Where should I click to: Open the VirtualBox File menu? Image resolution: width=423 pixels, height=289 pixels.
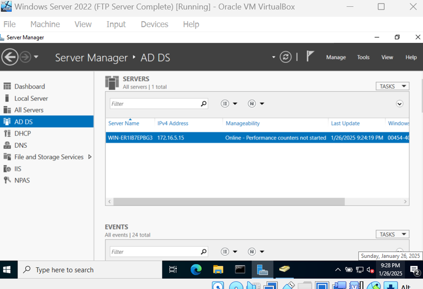[10, 24]
